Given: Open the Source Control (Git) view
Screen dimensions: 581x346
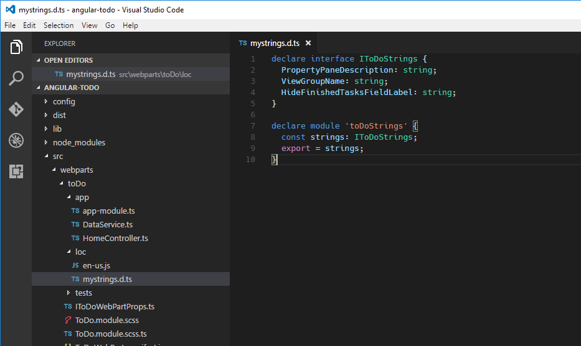Looking at the screenshot, I should tap(16, 109).
